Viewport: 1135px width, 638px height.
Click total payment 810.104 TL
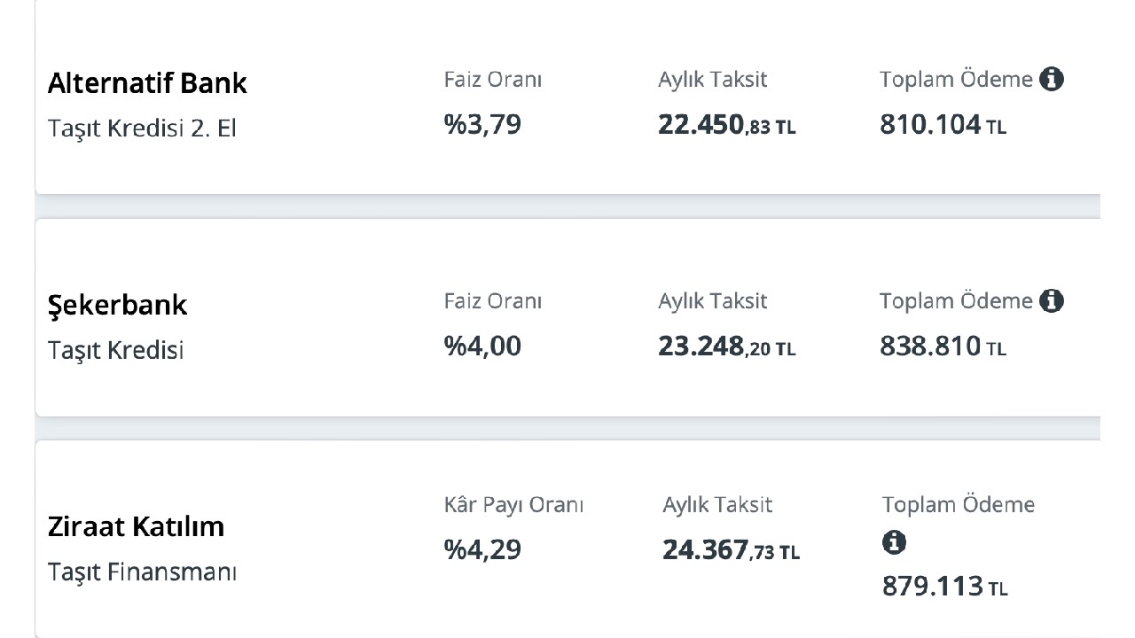point(943,125)
